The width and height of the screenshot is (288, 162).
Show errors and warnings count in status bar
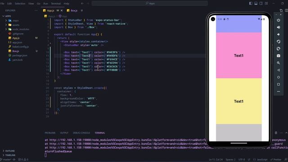[x=23, y=160]
